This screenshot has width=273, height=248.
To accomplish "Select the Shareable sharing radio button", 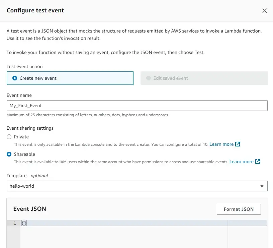I will [x=9, y=154].
